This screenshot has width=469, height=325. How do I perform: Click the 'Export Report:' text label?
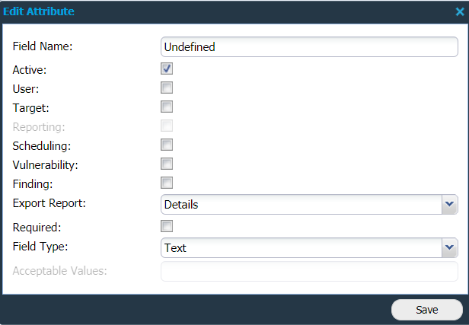coord(49,204)
